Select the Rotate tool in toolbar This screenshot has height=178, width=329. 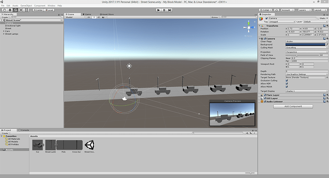tap(16, 10)
